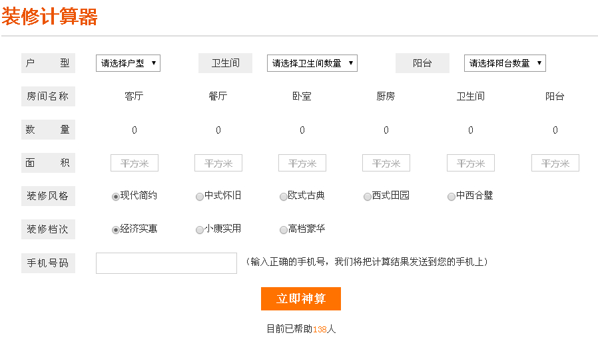Select the 厨房 area input field
The image size is (598, 339).
tap(386, 164)
